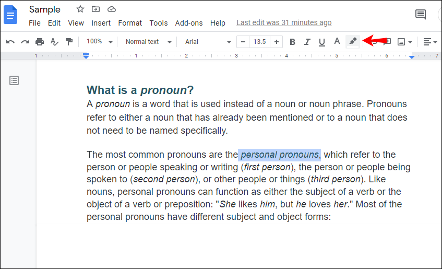442x269 pixels.
Task: Star the Sample document
Action: pos(80,9)
